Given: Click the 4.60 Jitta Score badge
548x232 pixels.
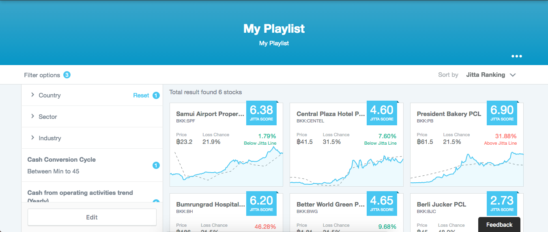Looking at the screenshot, I should 382,113.
